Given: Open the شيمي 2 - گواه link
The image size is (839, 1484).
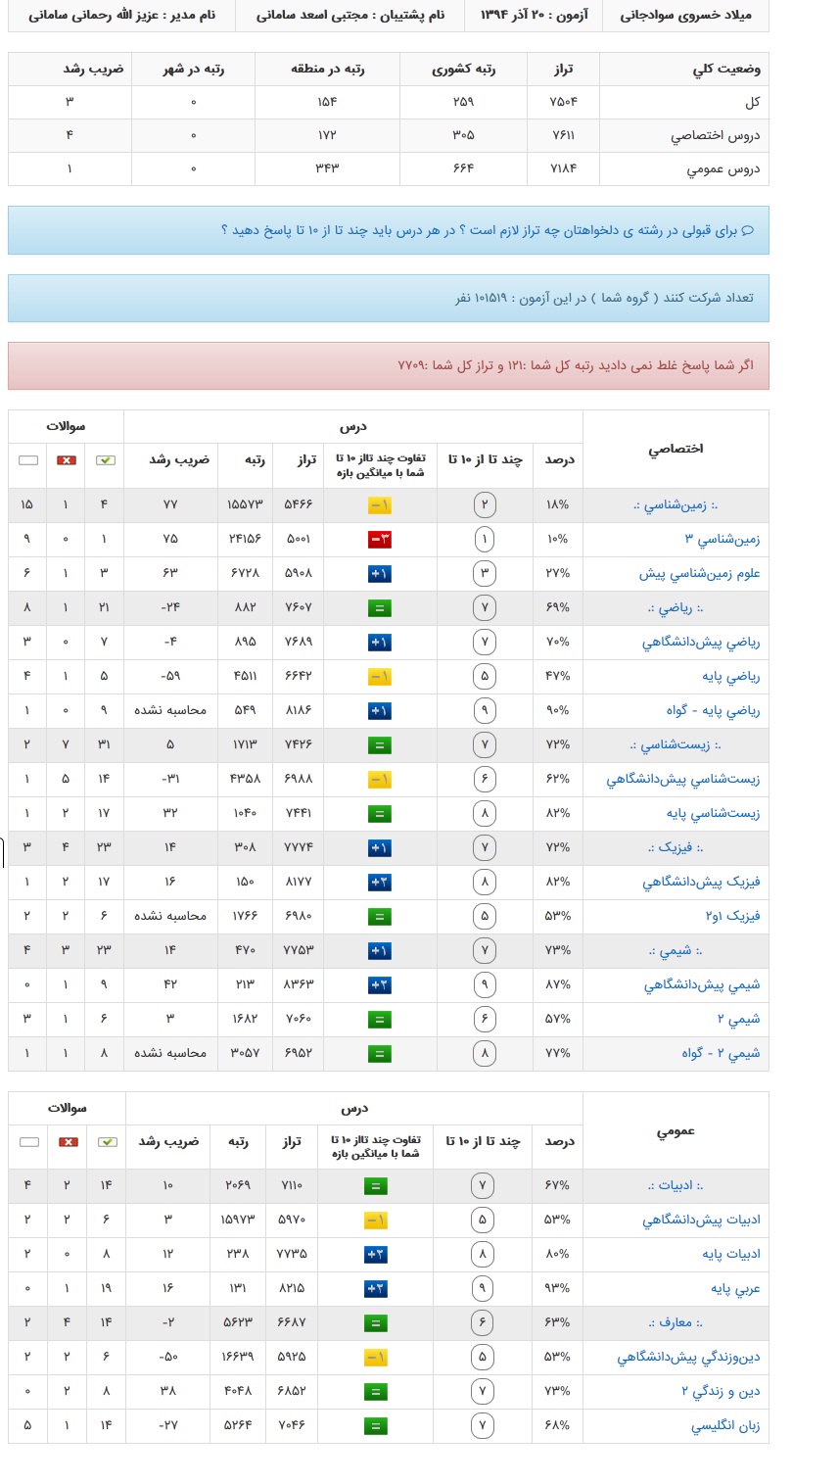Looking at the screenshot, I should pyautogui.click(x=721, y=1053).
